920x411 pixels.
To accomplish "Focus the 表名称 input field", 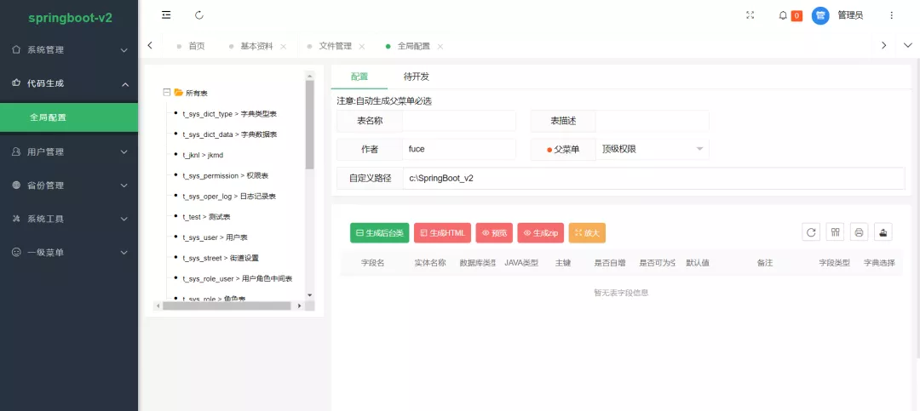I will tap(459, 121).
